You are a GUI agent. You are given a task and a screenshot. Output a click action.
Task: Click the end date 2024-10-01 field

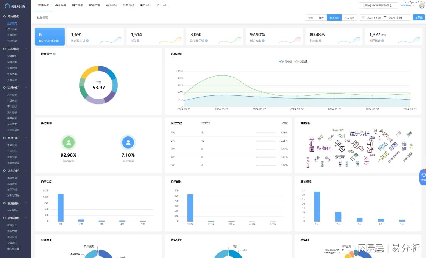coord(396,18)
